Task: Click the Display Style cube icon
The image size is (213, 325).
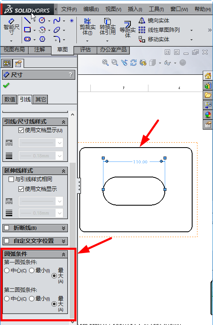Action: click(152, 63)
